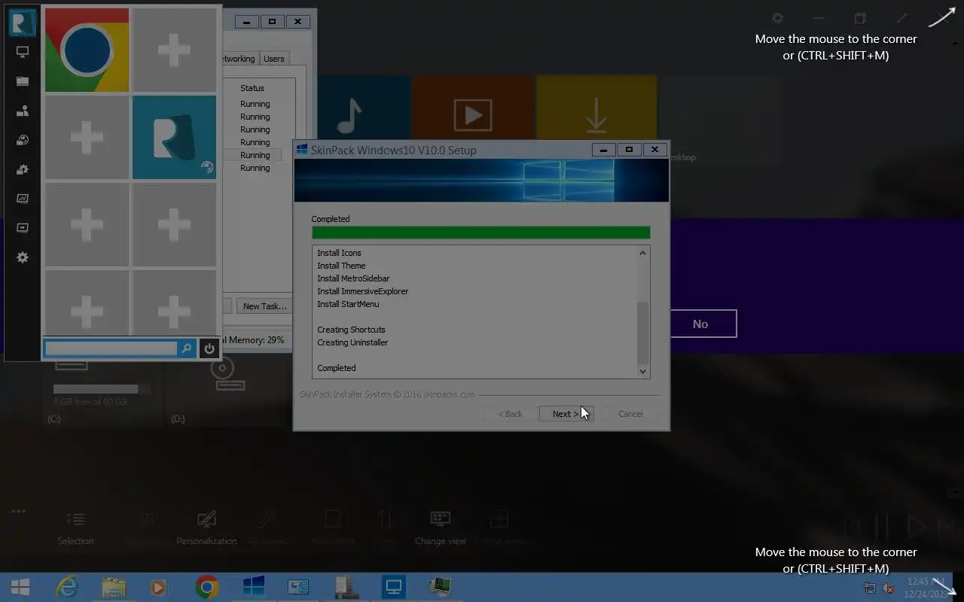Open the gear settings icon in sidebar

coord(23,257)
